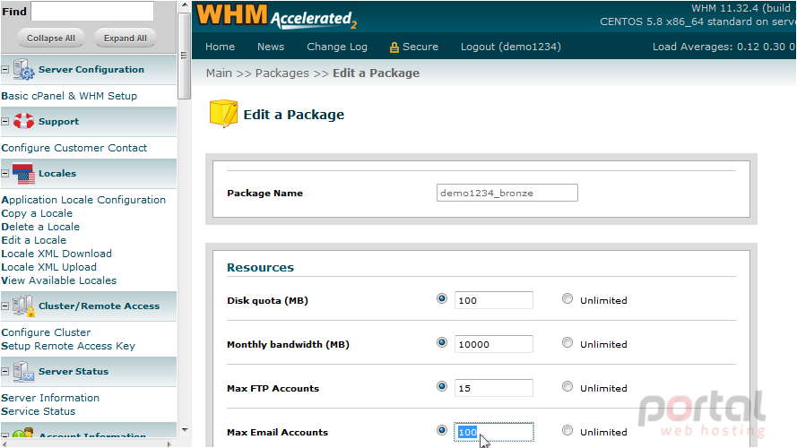
Task: Open Delete a Locale
Action: [x=40, y=227]
